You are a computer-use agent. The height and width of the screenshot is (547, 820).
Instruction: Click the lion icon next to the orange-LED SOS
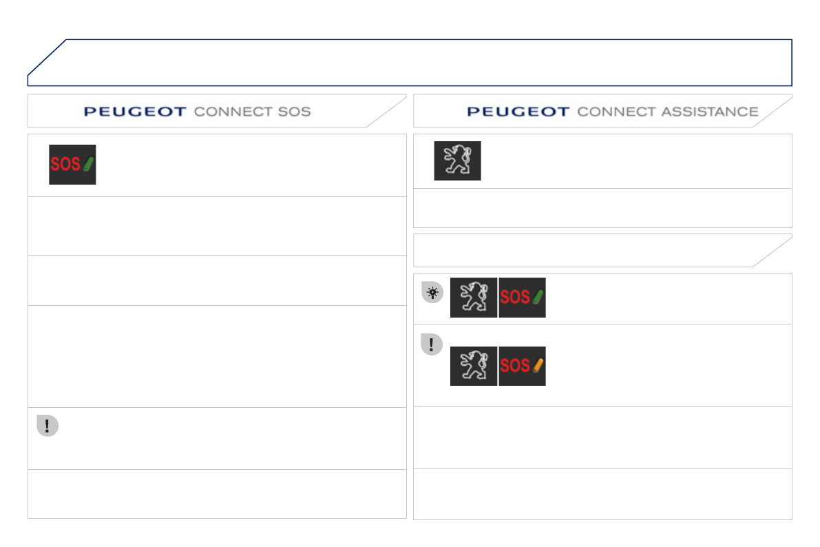coord(474,366)
